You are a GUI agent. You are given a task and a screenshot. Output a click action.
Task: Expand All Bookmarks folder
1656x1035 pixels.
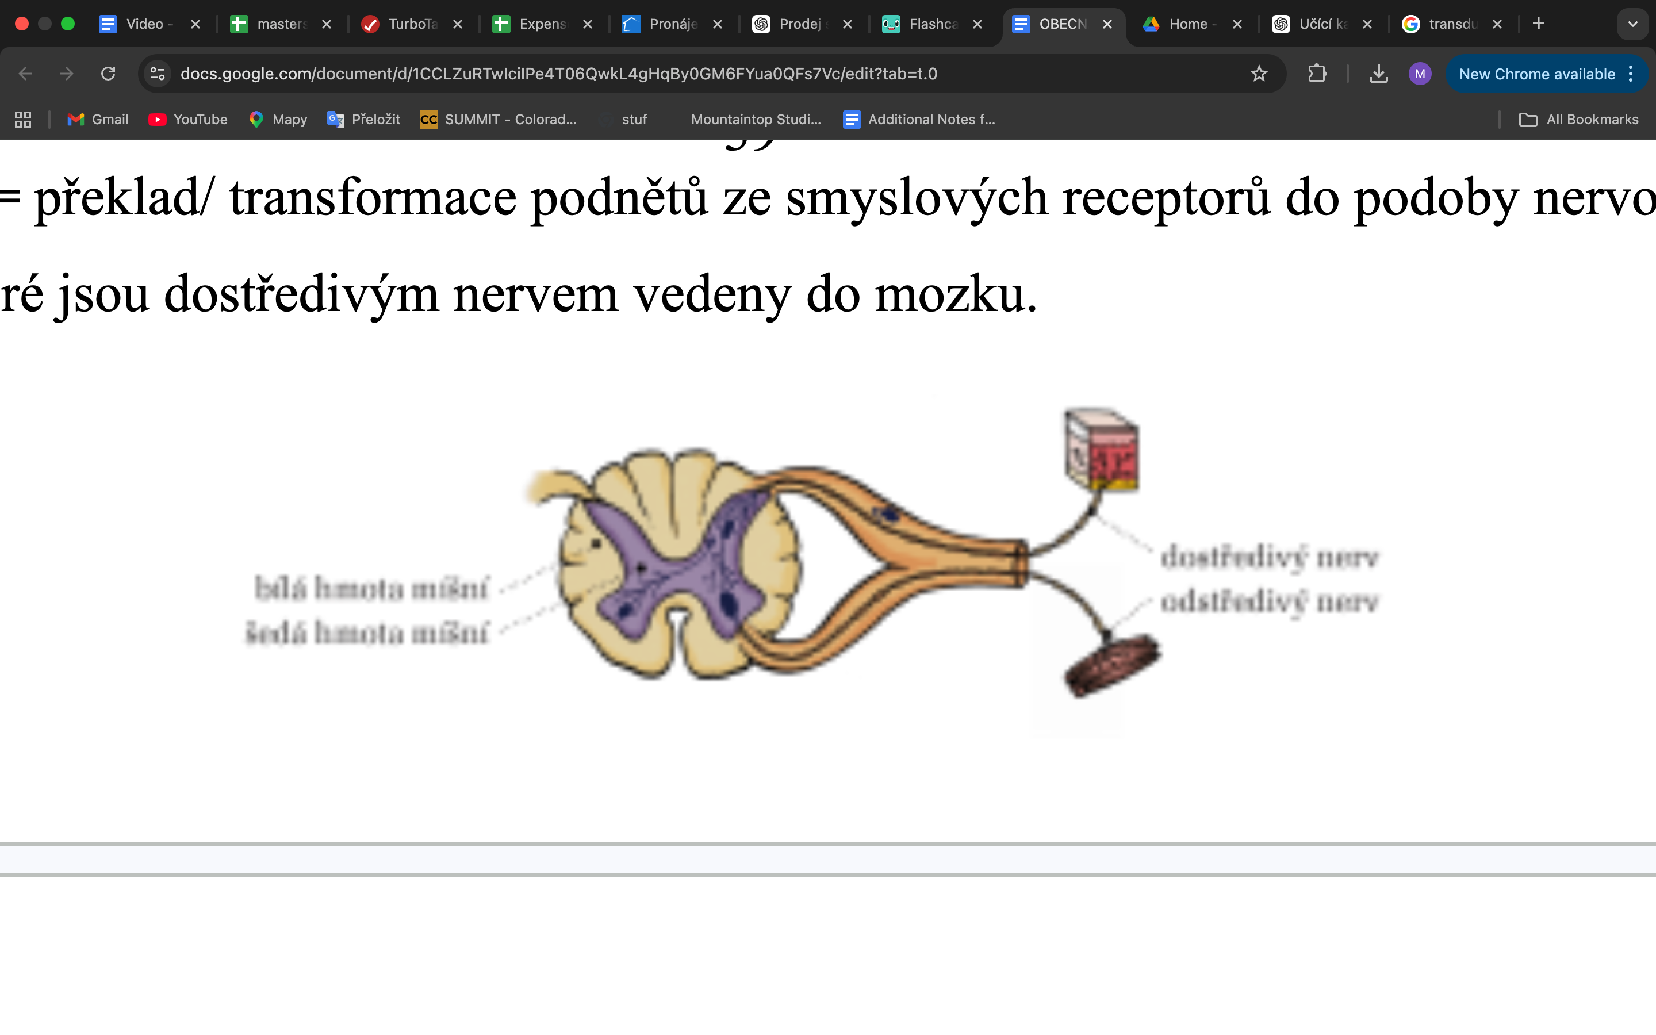1579,119
